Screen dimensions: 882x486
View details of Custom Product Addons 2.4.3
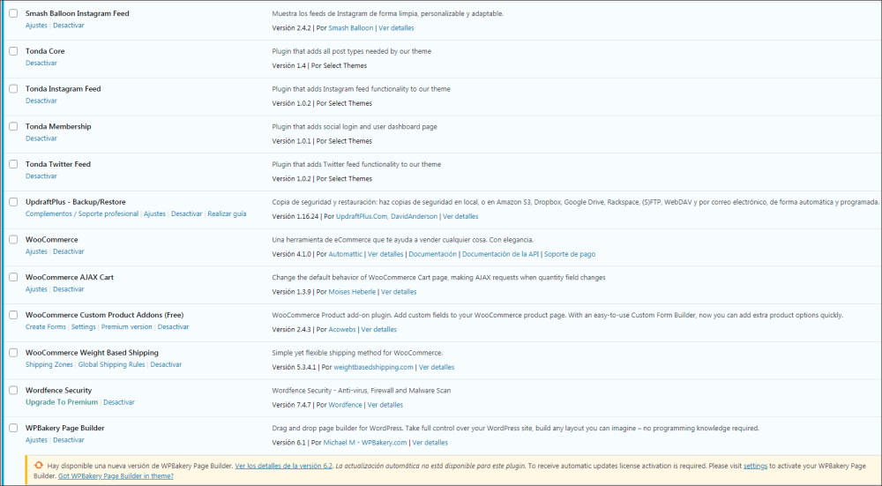click(378, 330)
